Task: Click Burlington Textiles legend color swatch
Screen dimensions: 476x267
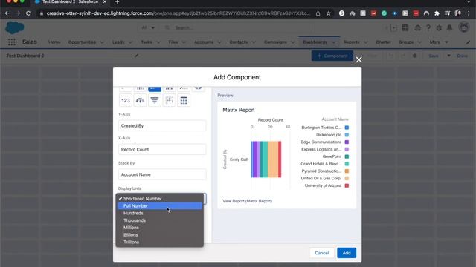Action: (x=347, y=128)
